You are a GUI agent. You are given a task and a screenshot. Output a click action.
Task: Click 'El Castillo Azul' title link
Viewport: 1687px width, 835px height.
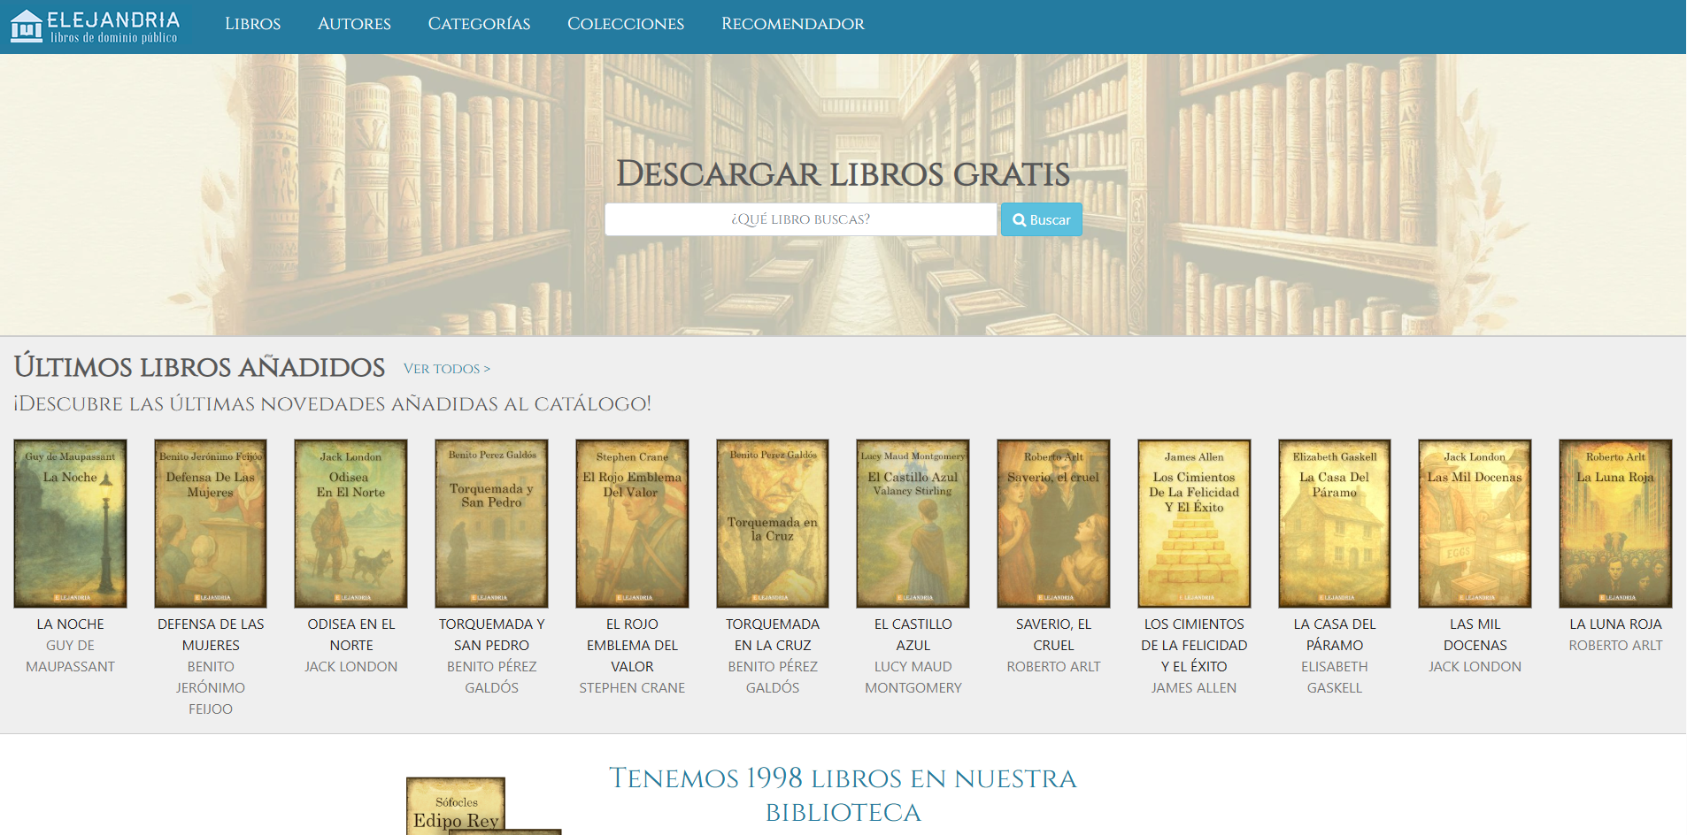pyautogui.click(x=913, y=635)
